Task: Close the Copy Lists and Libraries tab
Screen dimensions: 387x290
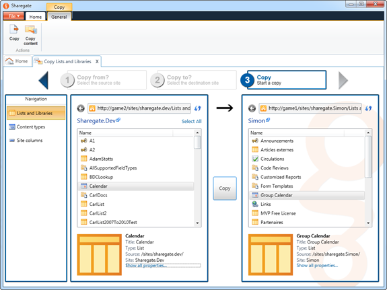Action: [x=97, y=61]
